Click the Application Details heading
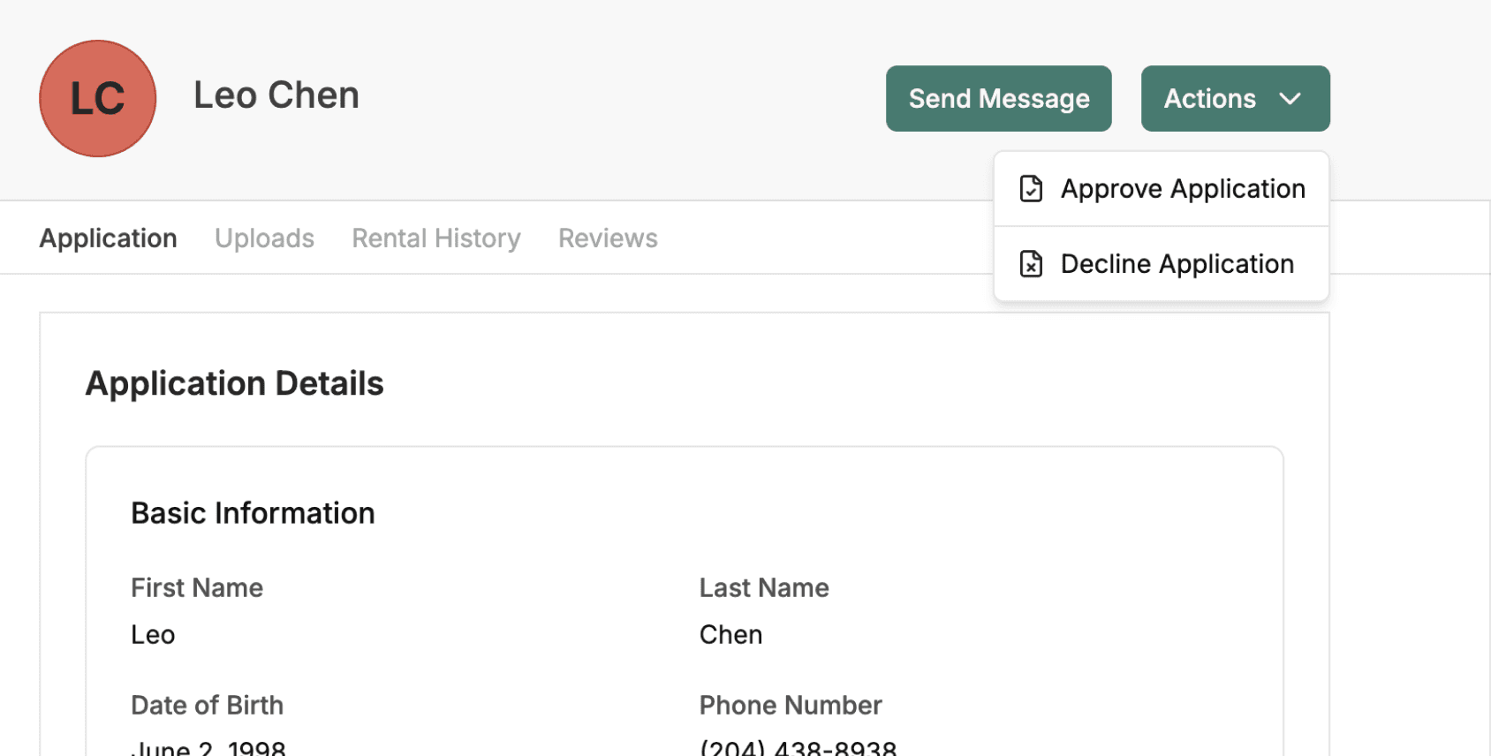Screen dimensions: 1491x756 [x=234, y=383]
